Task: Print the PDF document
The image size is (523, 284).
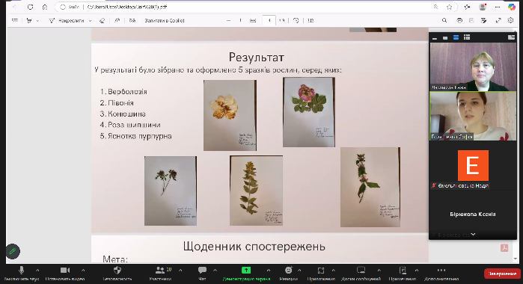Action: click(x=459, y=20)
